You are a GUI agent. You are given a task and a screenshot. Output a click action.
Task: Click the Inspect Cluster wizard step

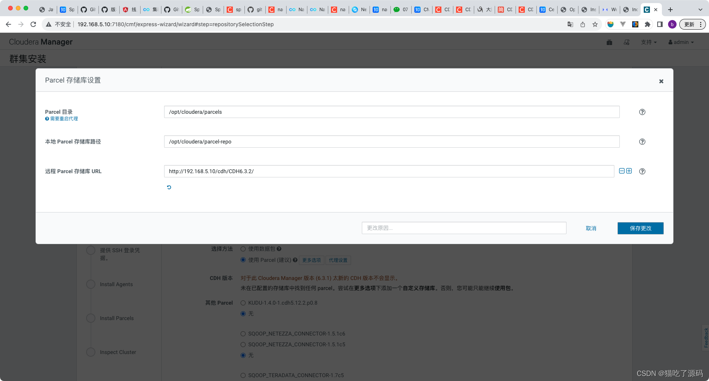tap(118, 352)
